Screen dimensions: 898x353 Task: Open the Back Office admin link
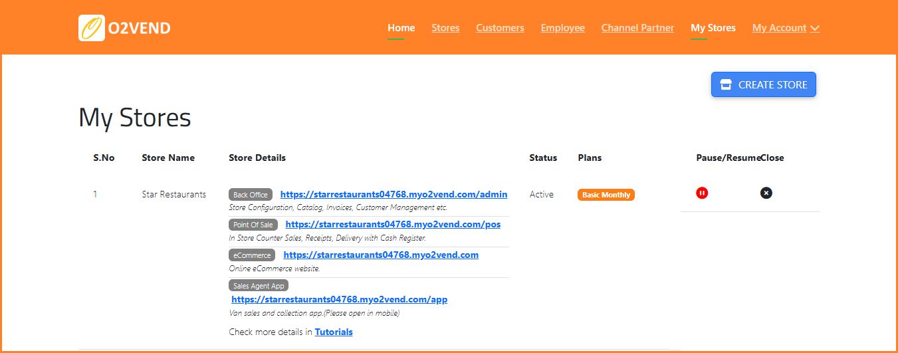tap(393, 195)
